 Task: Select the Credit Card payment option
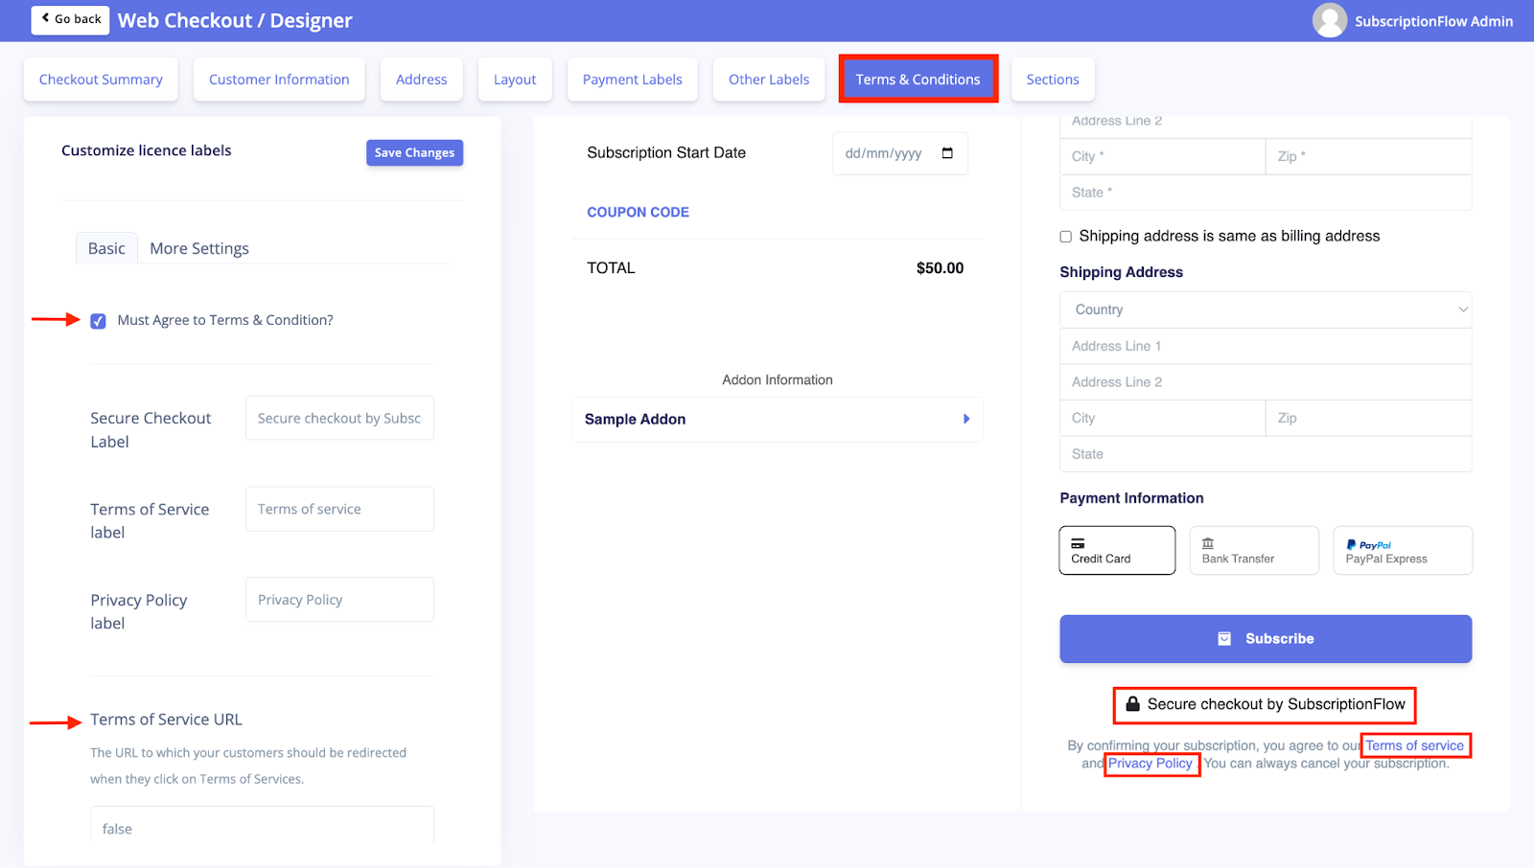pos(1117,550)
